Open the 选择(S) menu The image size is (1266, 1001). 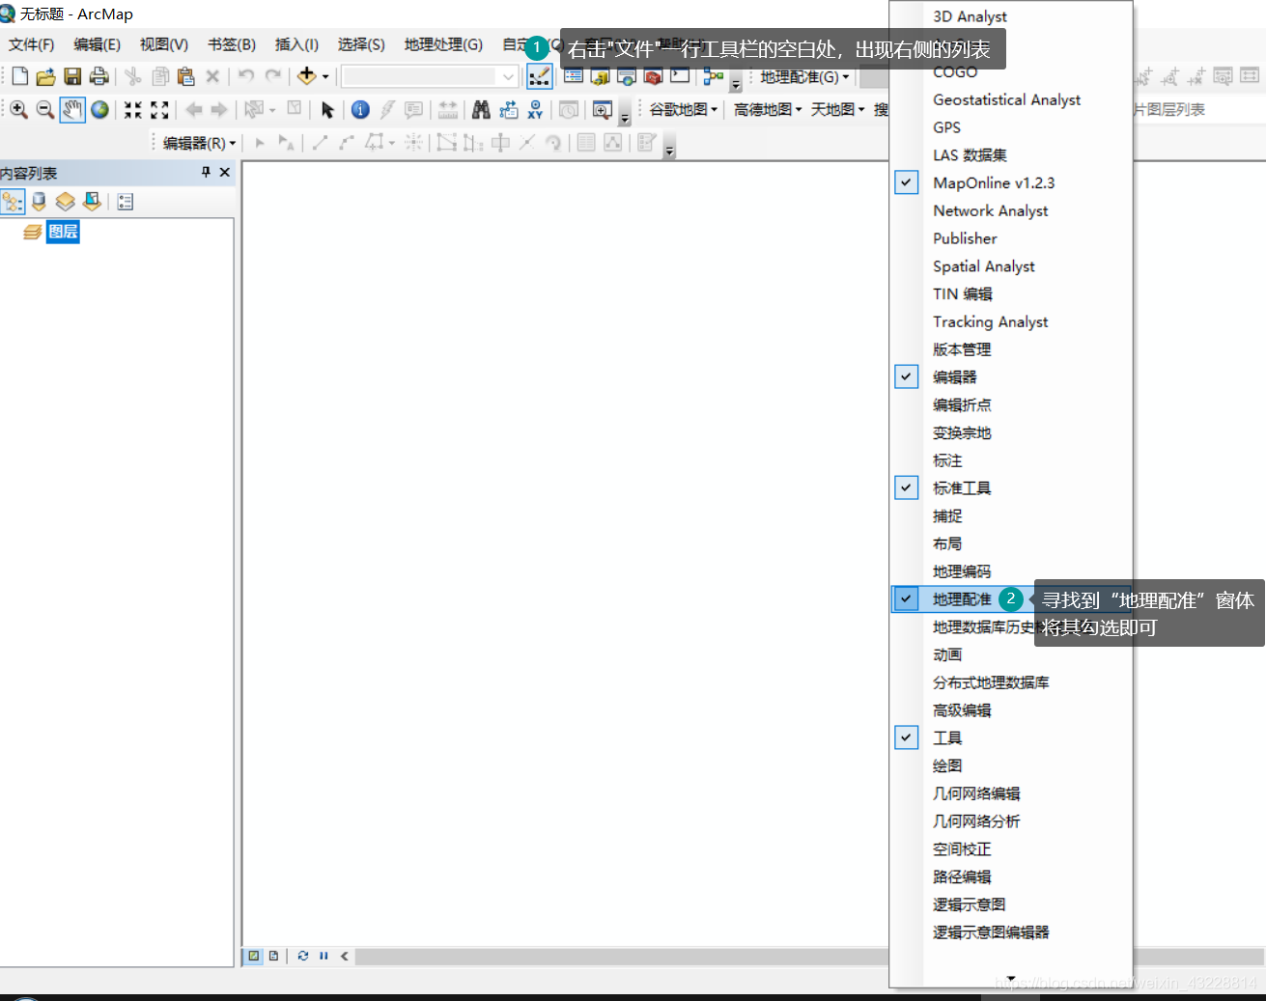pos(361,44)
